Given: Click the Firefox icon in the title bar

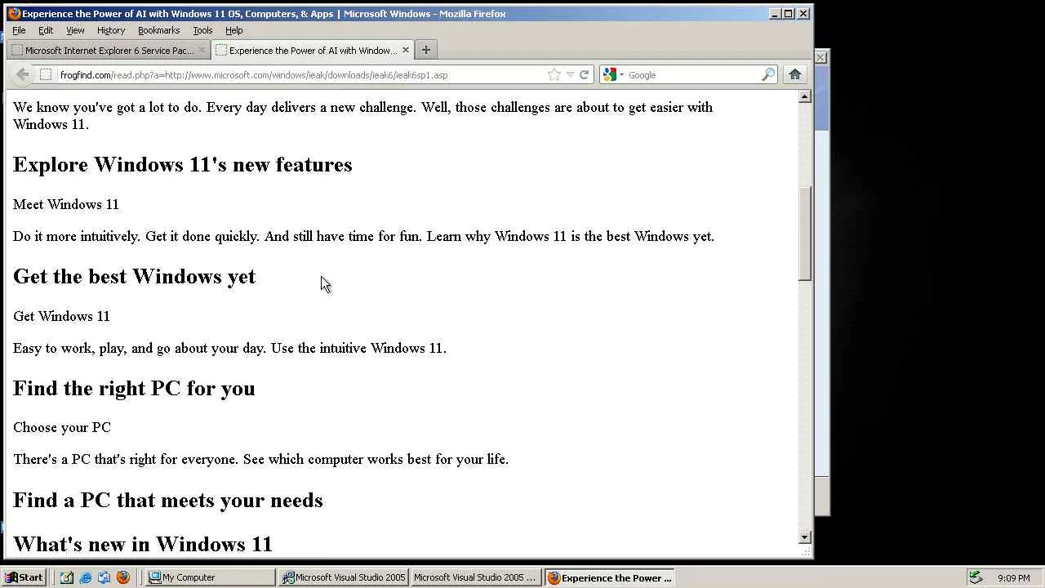Looking at the screenshot, I should tap(14, 13).
